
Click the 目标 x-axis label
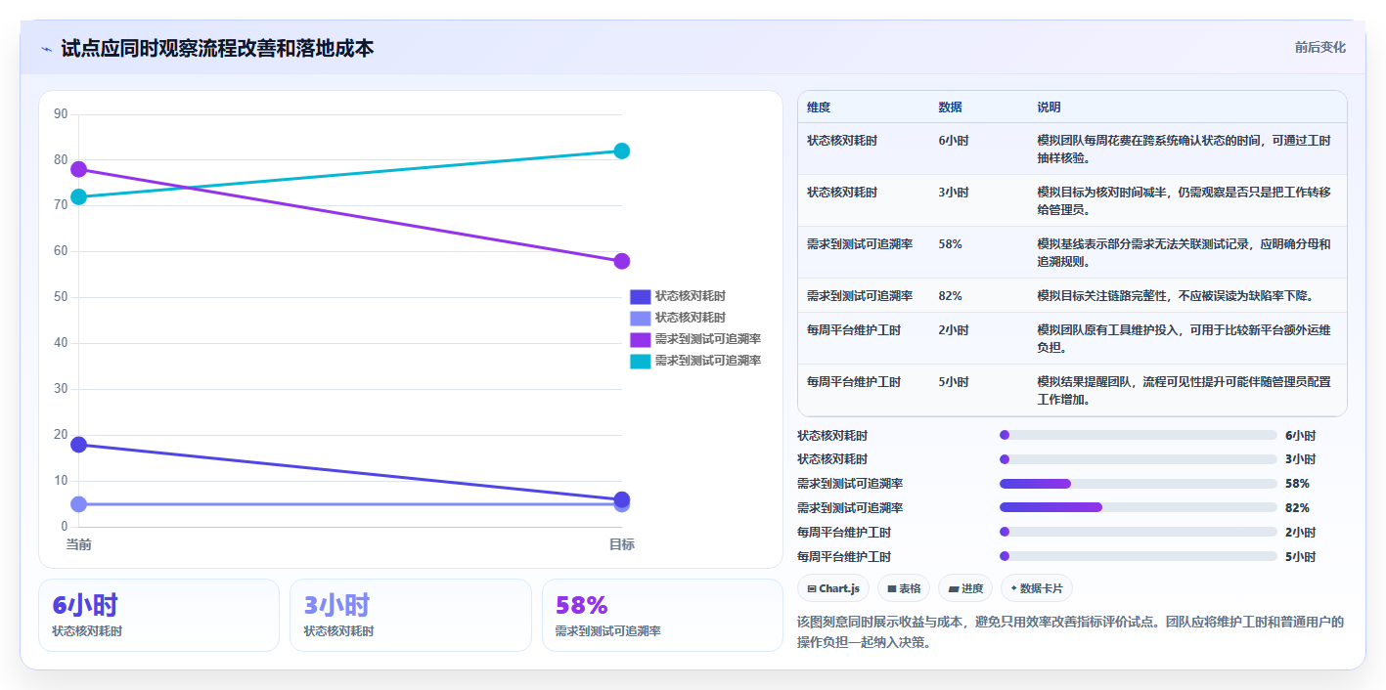point(621,544)
